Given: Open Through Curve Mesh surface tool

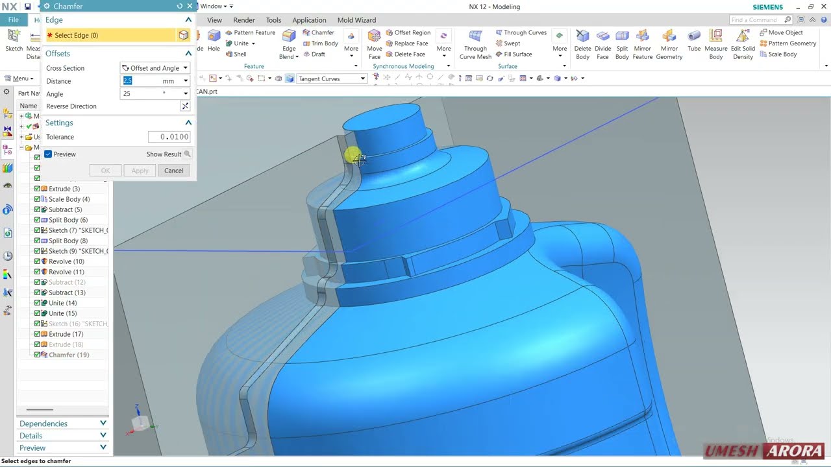Looking at the screenshot, I should click(475, 44).
